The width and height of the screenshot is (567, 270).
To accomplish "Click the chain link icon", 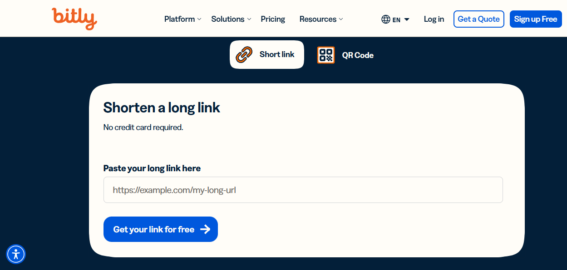I will [x=244, y=55].
